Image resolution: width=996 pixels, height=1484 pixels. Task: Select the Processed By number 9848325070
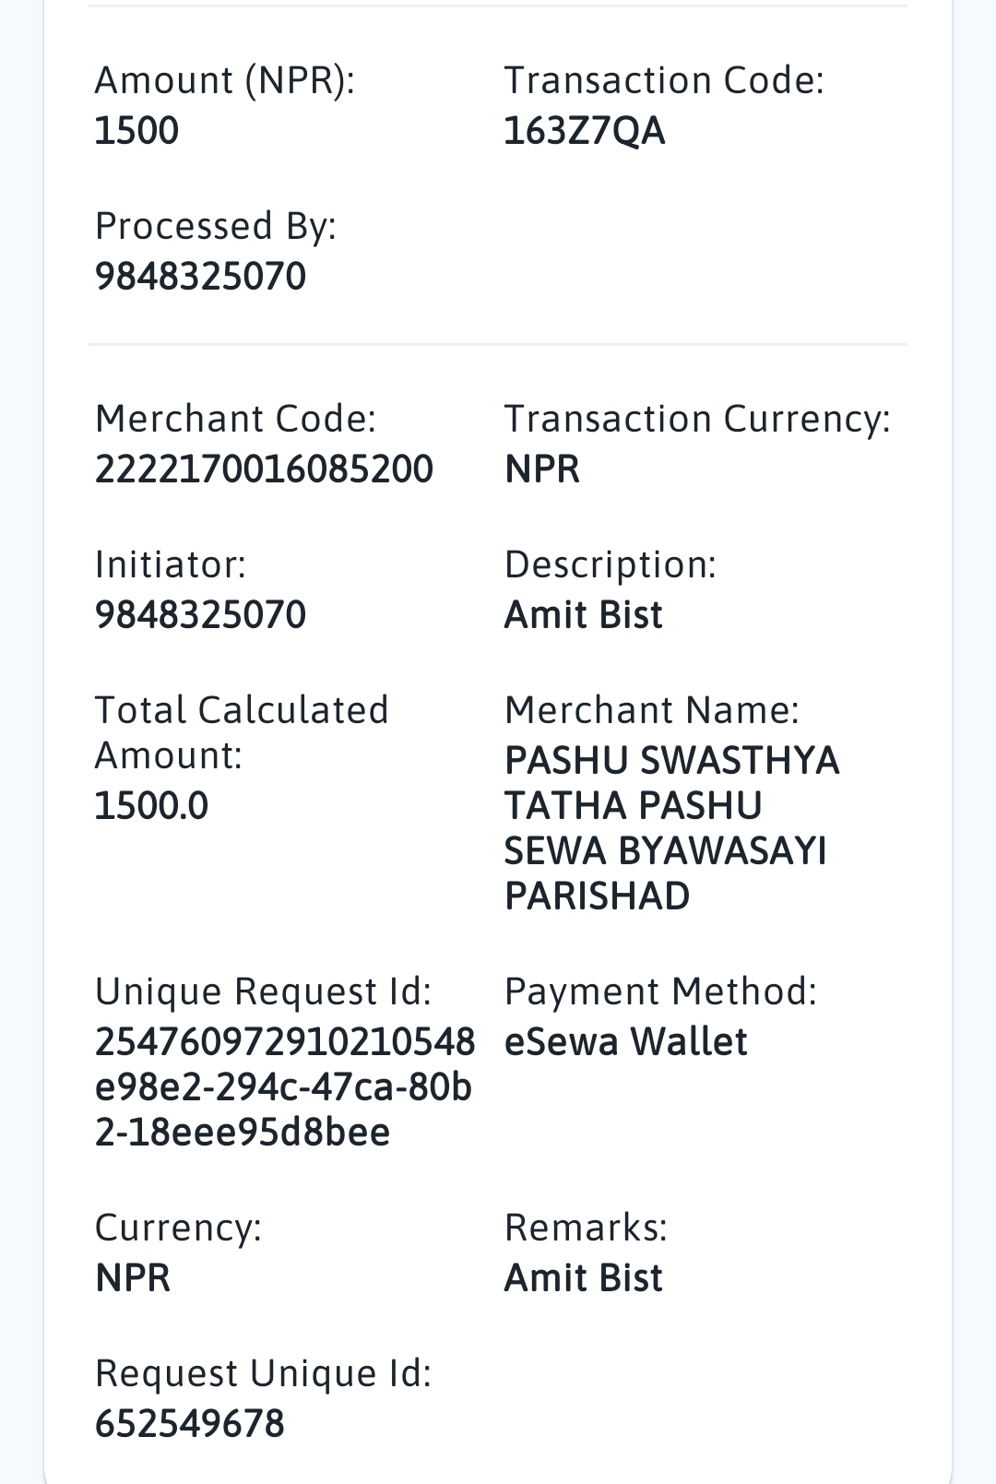click(200, 277)
